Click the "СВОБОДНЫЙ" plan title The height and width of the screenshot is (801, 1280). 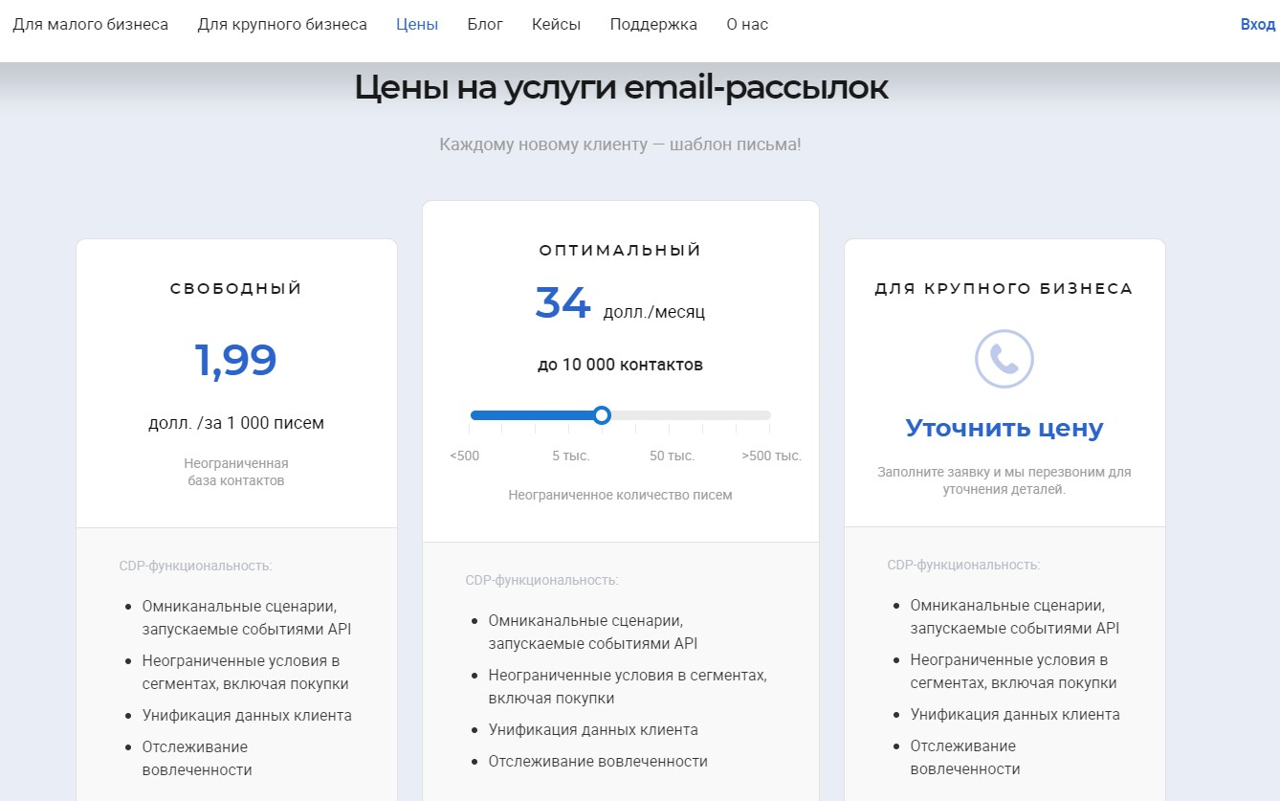pos(236,288)
